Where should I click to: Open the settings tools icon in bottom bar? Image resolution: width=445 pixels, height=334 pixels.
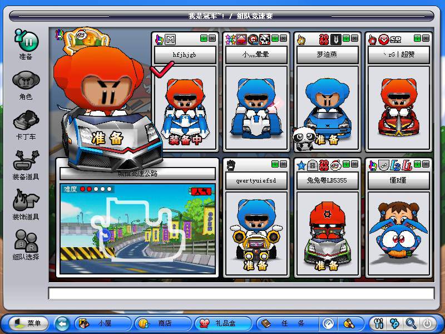point(379,323)
